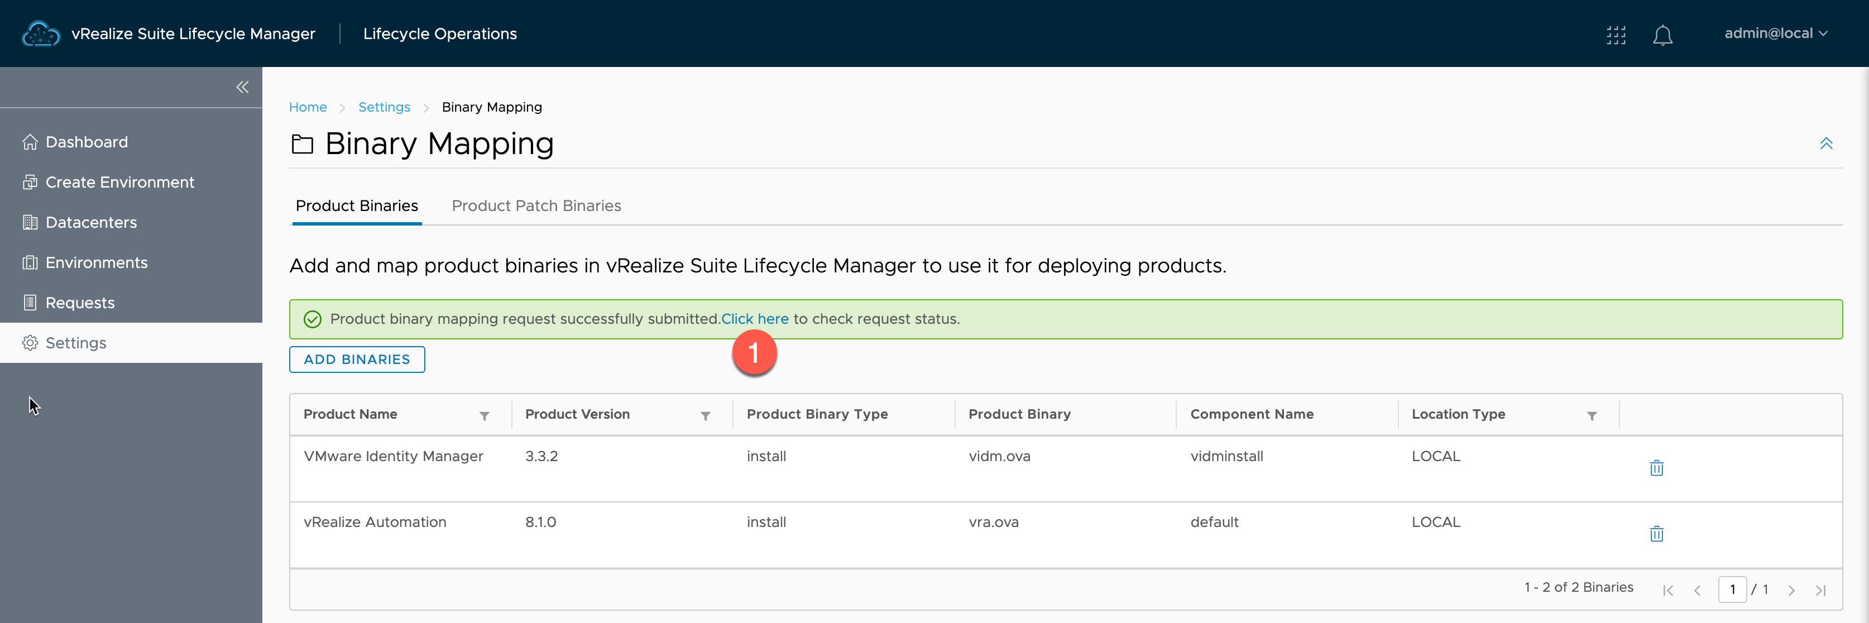Click the Datacenters sidebar icon

[x=30, y=222]
